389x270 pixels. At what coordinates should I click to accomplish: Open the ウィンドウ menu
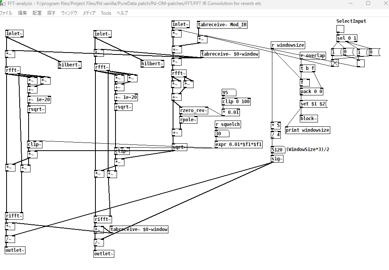click(x=69, y=13)
